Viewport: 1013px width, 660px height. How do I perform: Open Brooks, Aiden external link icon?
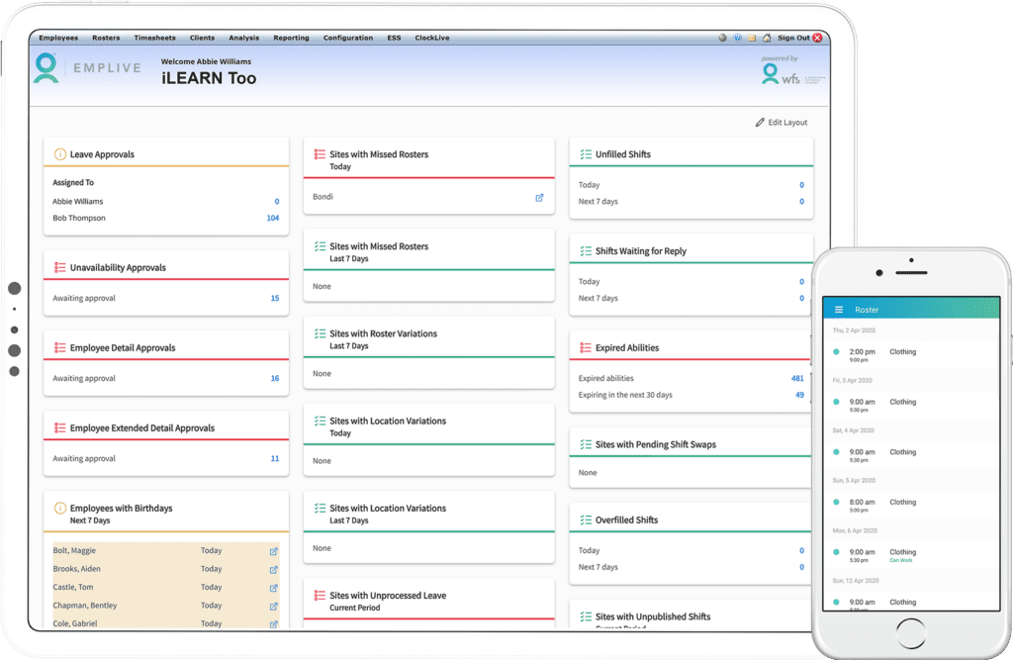273,570
